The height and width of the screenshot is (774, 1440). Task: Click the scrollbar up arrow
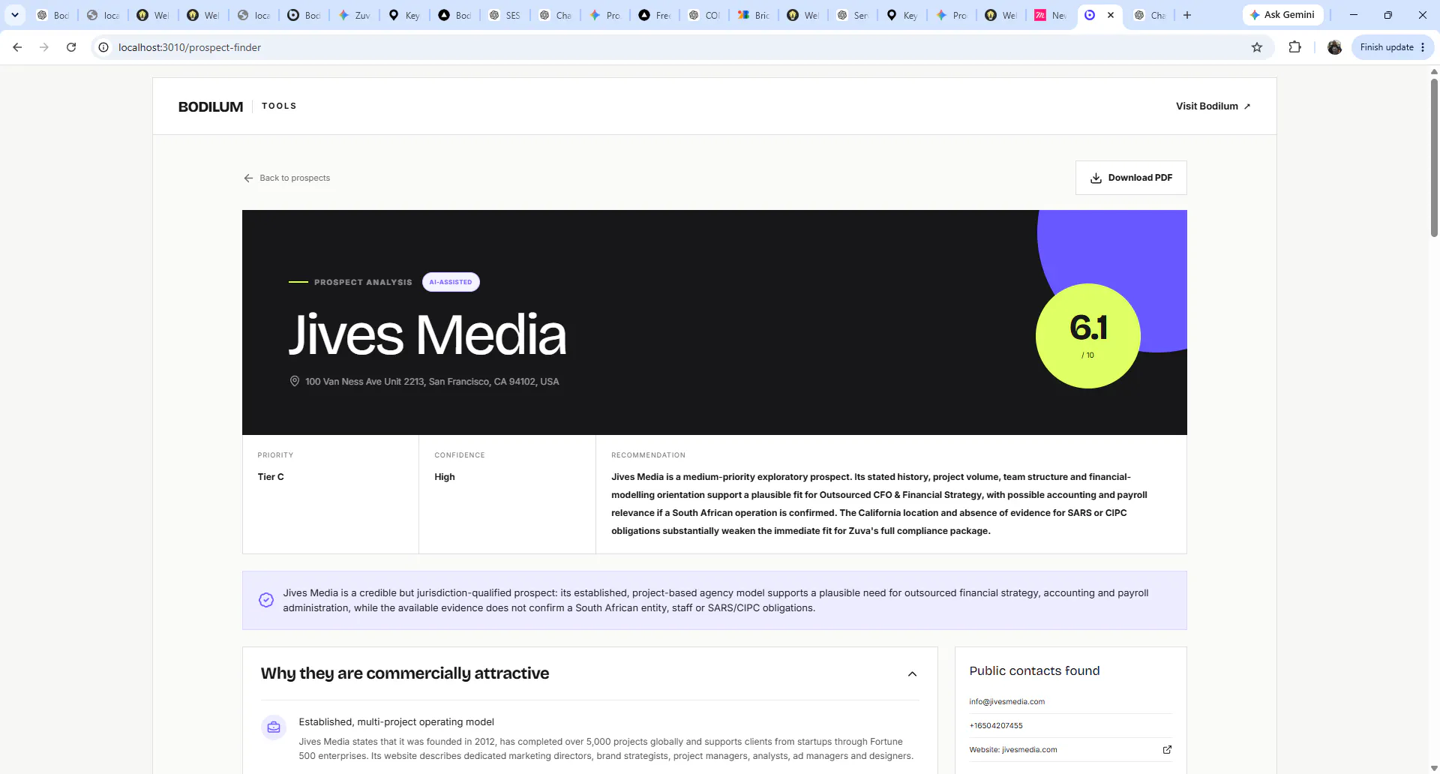1434,72
